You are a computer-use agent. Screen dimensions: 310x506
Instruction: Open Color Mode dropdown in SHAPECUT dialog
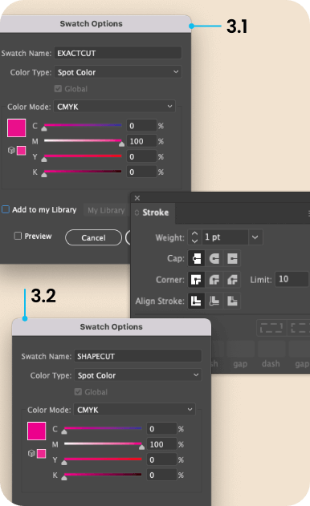(x=134, y=410)
